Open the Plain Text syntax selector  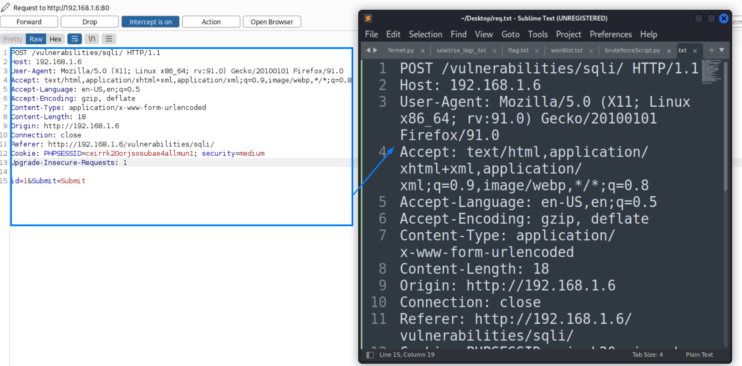pyautogui.click(x=699, y=355)
